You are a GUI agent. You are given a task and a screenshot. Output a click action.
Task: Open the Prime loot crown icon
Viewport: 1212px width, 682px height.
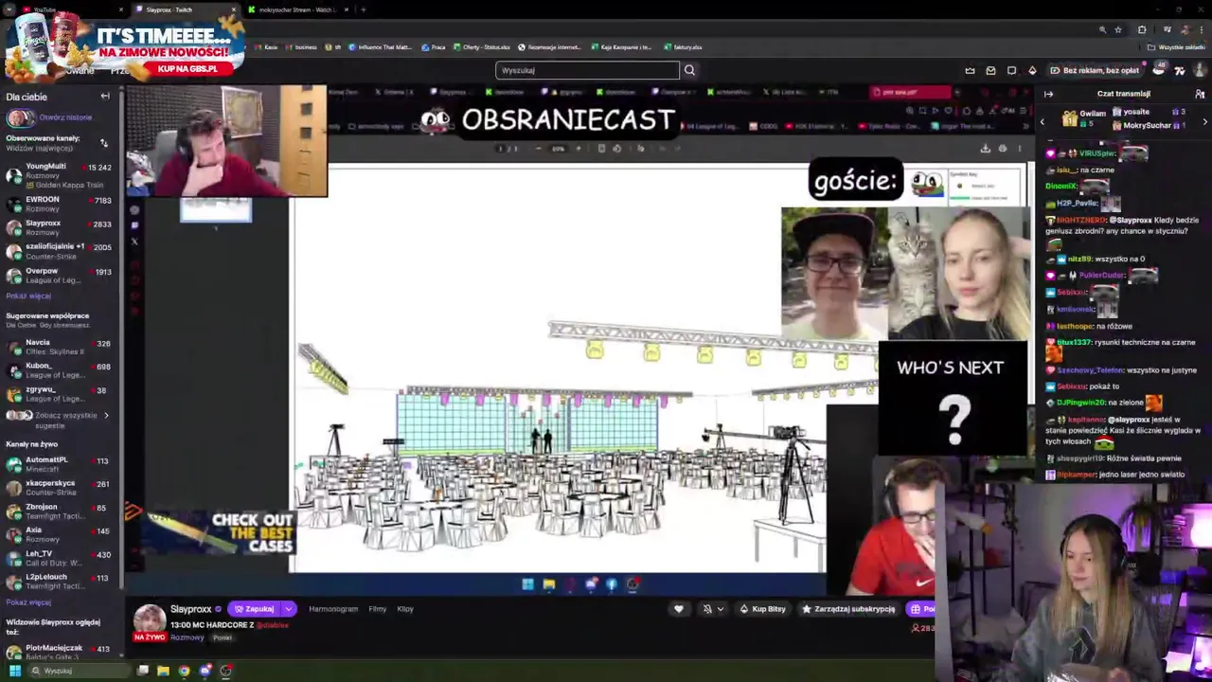[970, 70]
